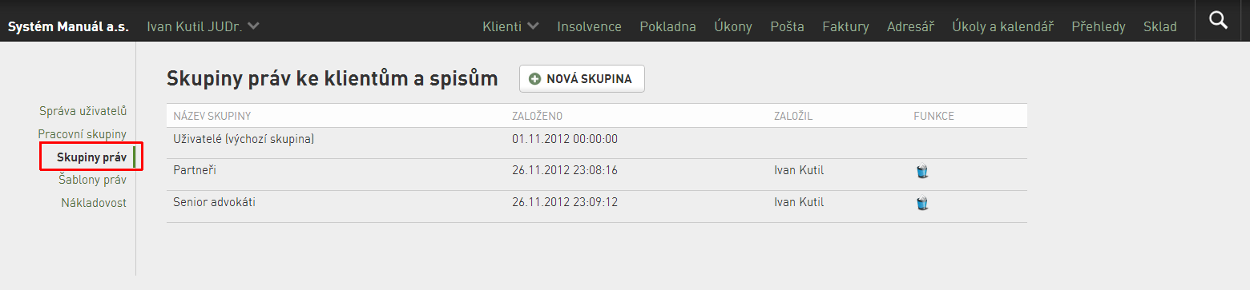Open Úkoly a kalendář
This screenshot has height=290, width=1250.
click(1002, 26)
